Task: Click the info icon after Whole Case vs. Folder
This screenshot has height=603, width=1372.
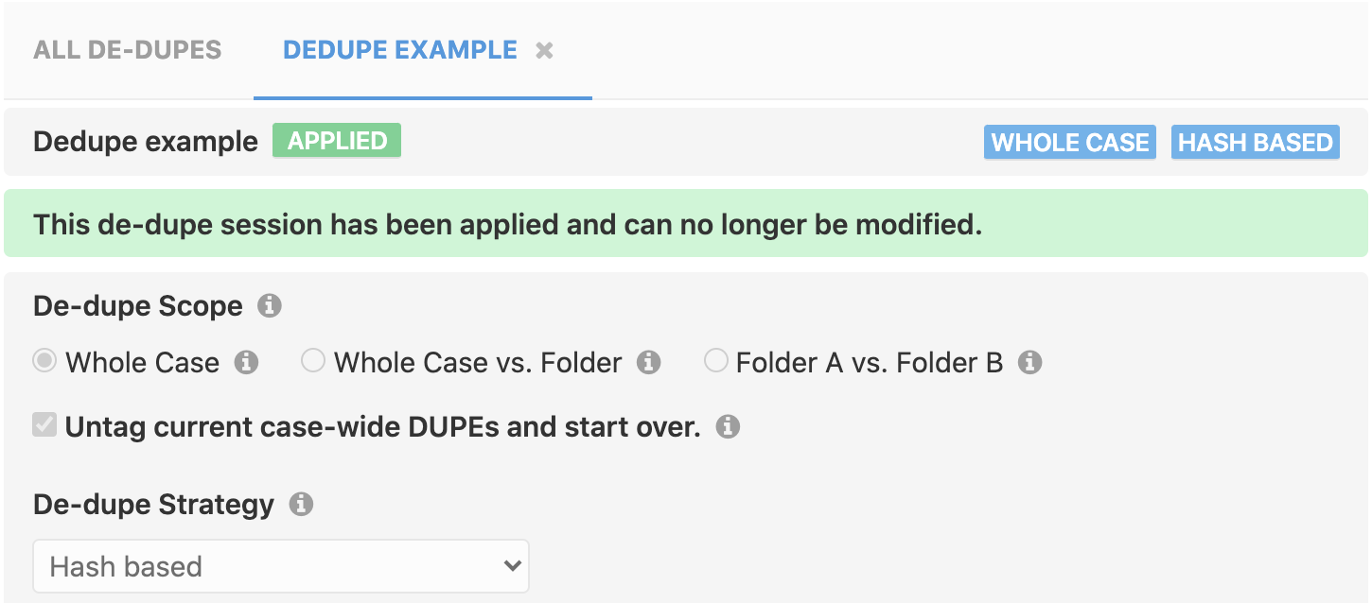Action: click(650, 361)
